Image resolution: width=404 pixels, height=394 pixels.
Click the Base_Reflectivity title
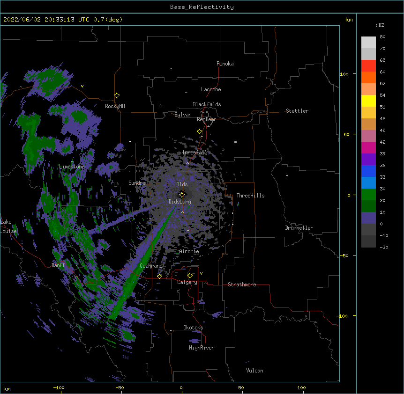(202, 7)
